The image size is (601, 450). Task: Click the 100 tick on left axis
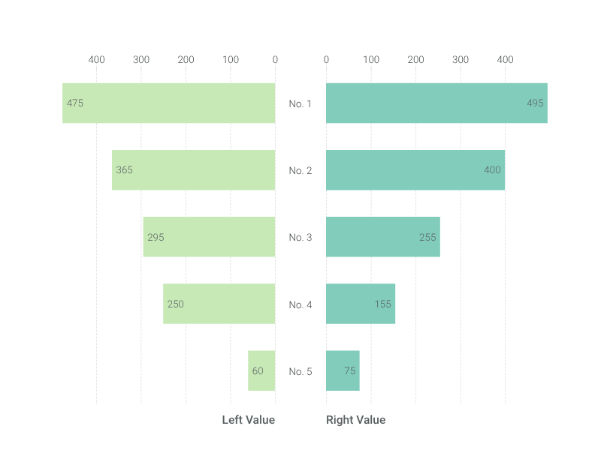tap(231, 59)
